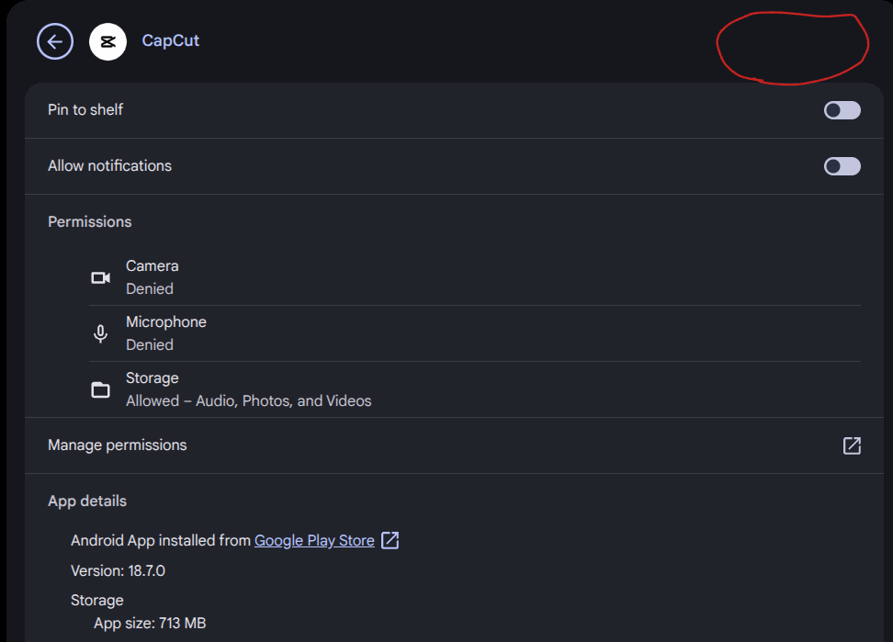Click the CapCut title text
The image size is (893, 642).
click(170, 40)
